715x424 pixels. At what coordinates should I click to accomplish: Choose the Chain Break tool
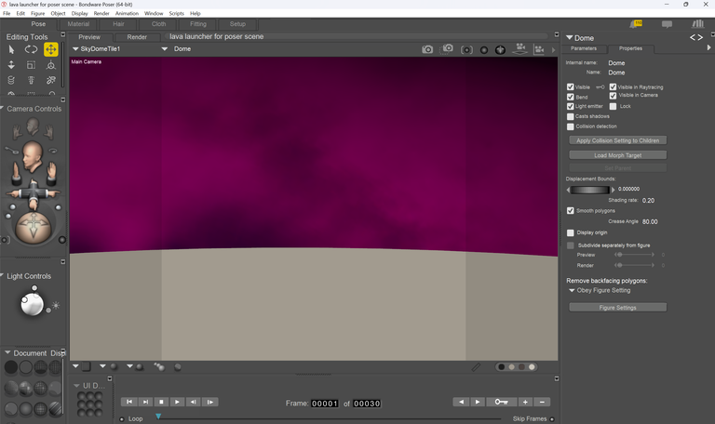click(50, 80)
